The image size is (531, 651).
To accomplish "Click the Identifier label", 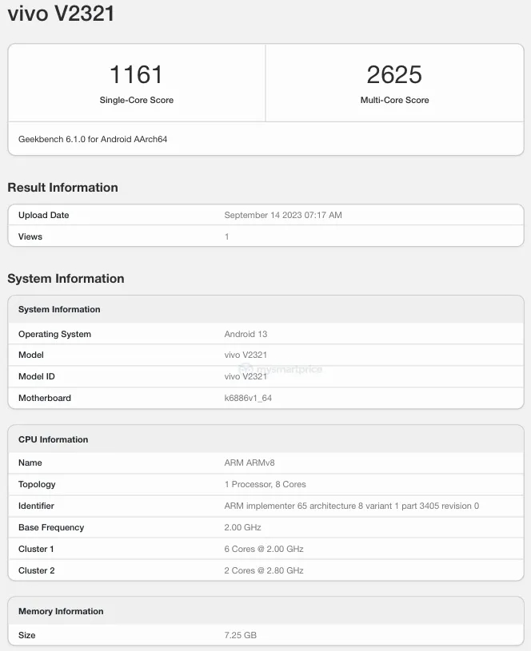I will coord(36,506).
